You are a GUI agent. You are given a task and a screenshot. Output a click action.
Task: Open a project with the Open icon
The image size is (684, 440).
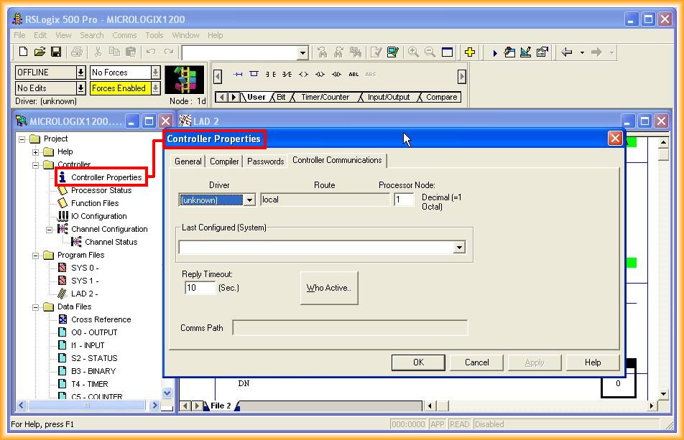[x=40, y=52]
